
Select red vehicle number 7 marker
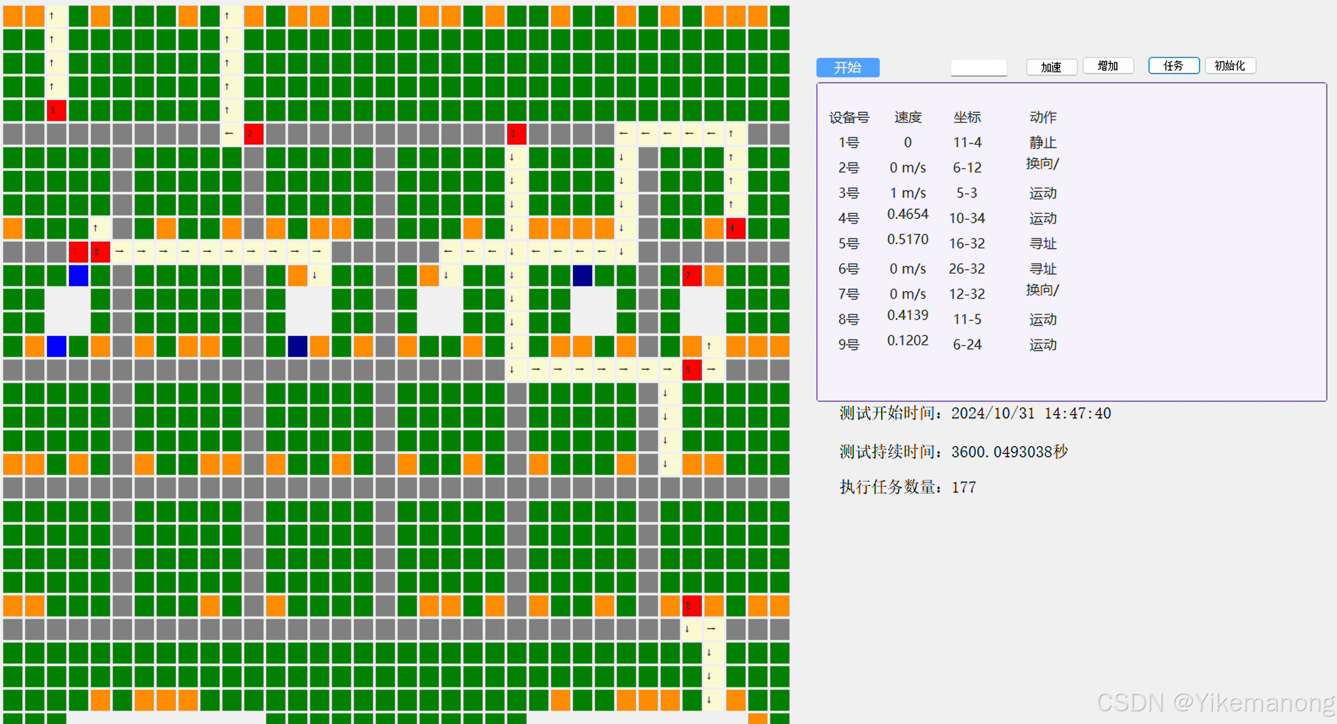691,276
